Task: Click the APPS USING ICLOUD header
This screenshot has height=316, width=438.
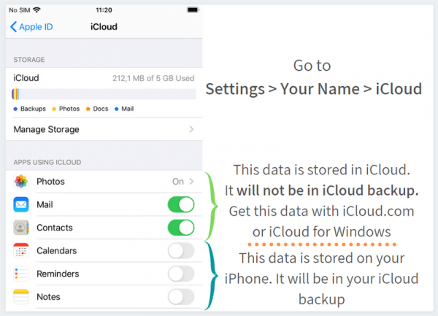Action: (x=47, y=162)
